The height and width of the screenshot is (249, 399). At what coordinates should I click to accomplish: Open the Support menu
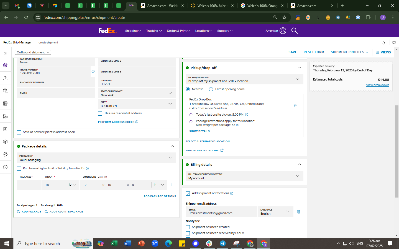225,31
